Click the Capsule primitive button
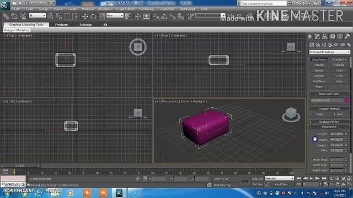Screen dimensions: 353x198 pyautogui.click(x=339, y=65)
